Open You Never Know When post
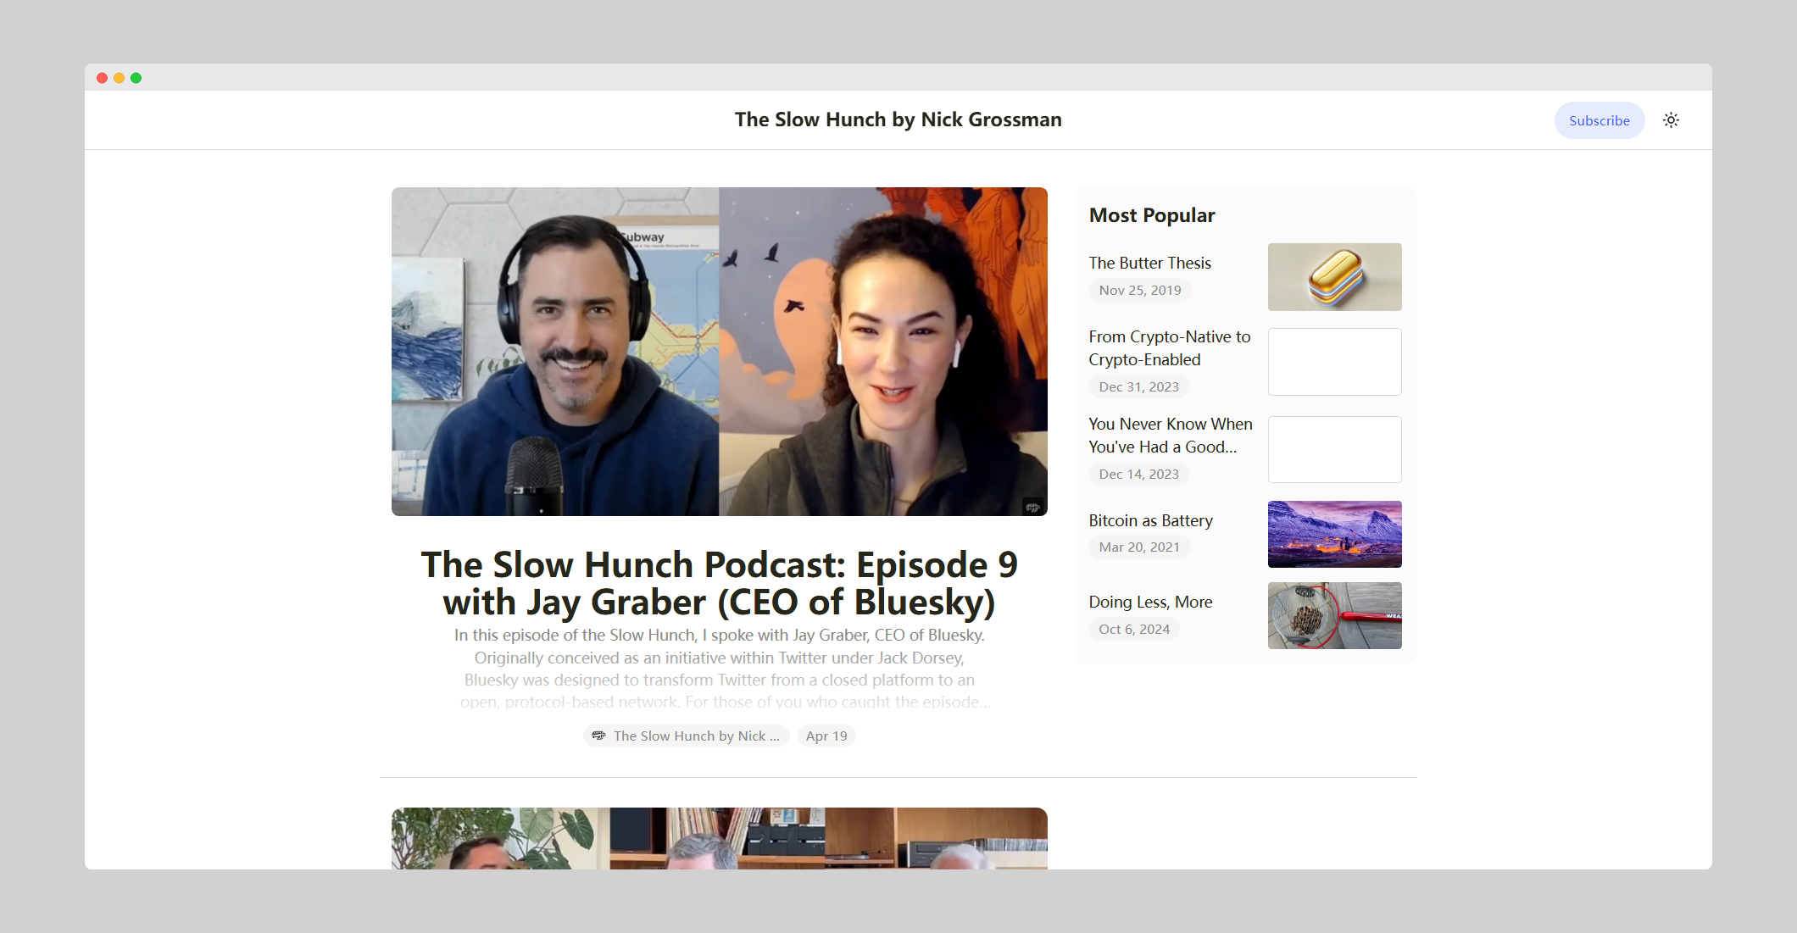The width and height of the screenshot is (1797, 933). [1170, 436]
